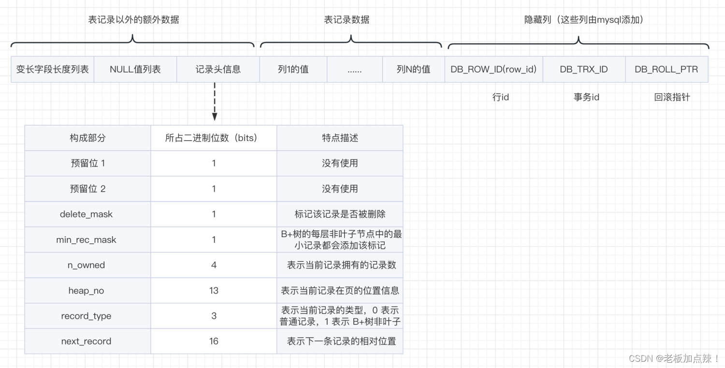Image resolution: width=725 pixels, height=368 pixels.
Task: Click the 标记该记录是否被删除 description
Action: [x=340, y=214]
